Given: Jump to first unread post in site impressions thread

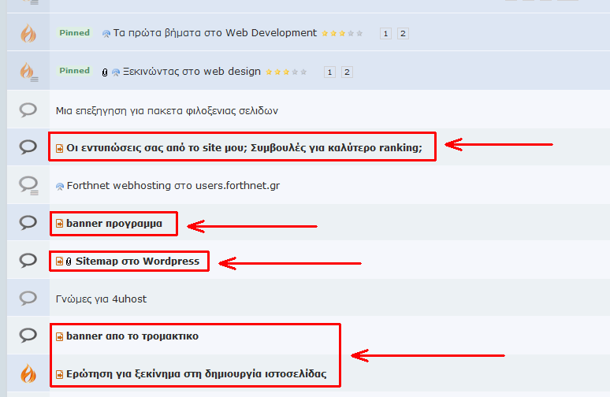Looking at the screenshot, I should coord(60,149).
